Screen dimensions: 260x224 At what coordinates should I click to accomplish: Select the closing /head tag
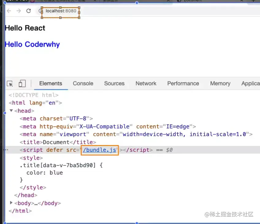[x=26, y=195]
